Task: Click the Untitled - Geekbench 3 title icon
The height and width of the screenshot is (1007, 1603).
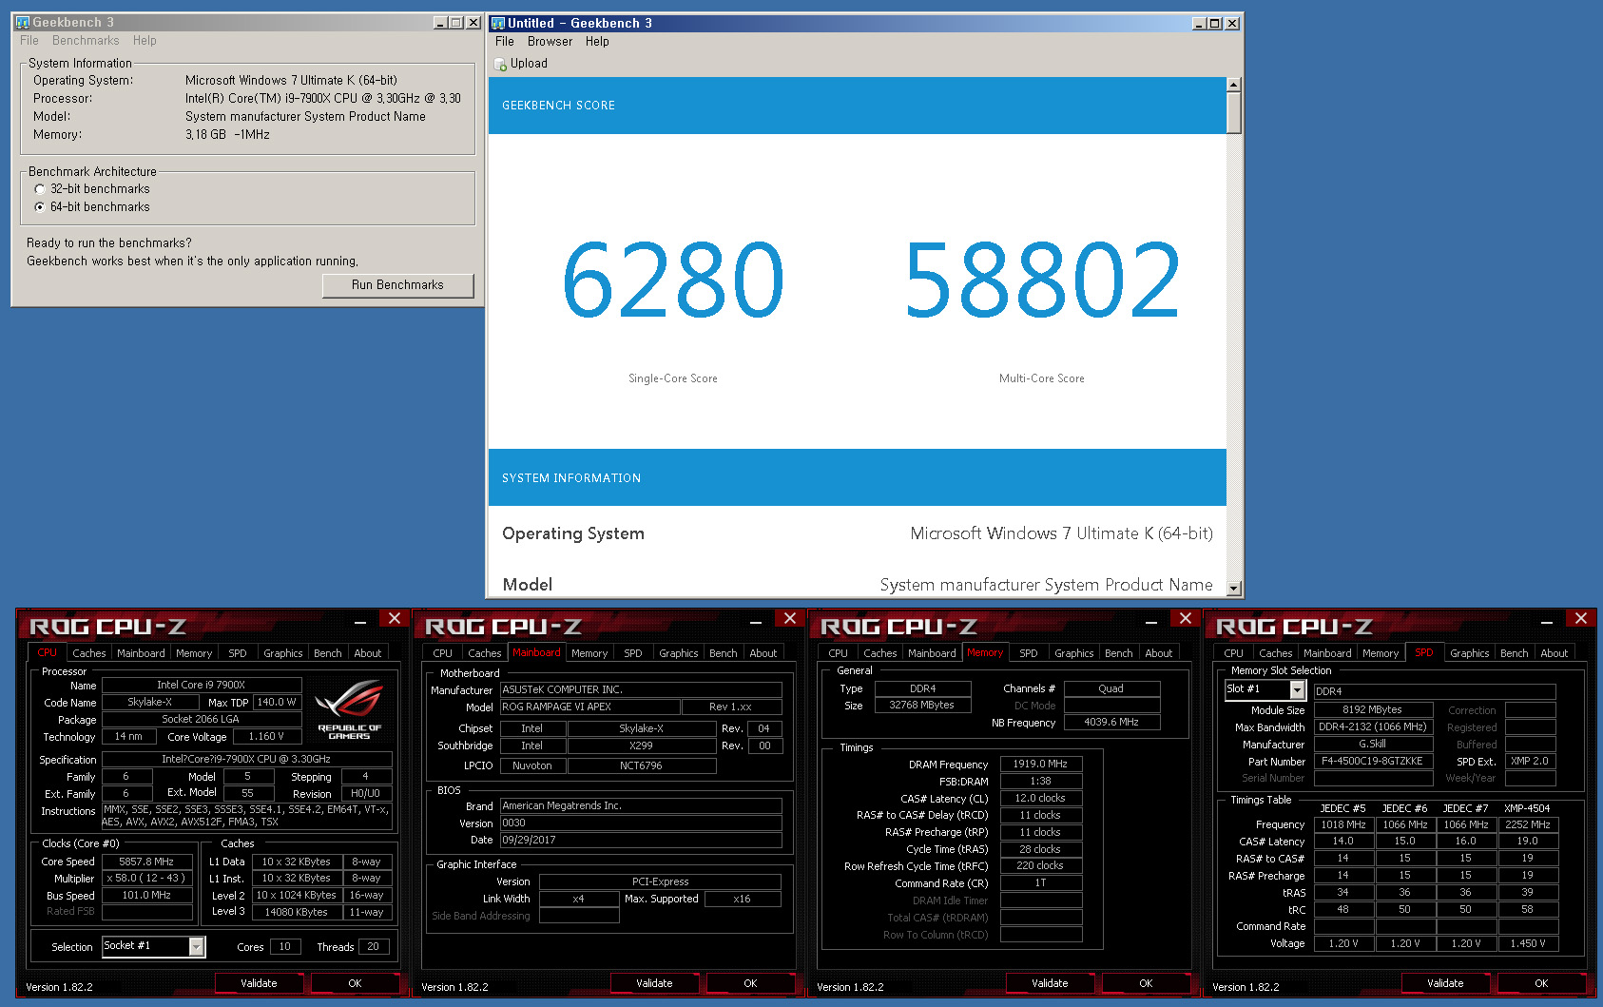Action: [x=497, y=23]
